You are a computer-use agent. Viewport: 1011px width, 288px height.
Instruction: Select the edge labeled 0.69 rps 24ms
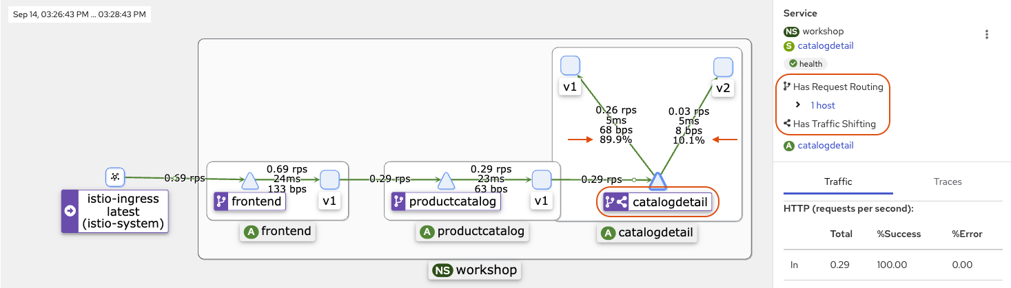tap(287, 179)
